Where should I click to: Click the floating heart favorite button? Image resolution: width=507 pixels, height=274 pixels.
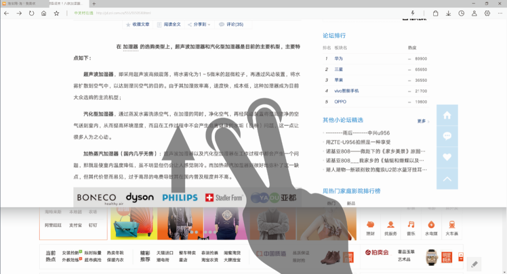click(x=447, y=157)
